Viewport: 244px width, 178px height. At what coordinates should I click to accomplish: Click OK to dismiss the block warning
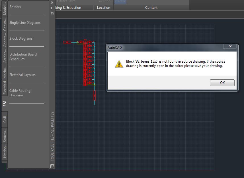222,82
